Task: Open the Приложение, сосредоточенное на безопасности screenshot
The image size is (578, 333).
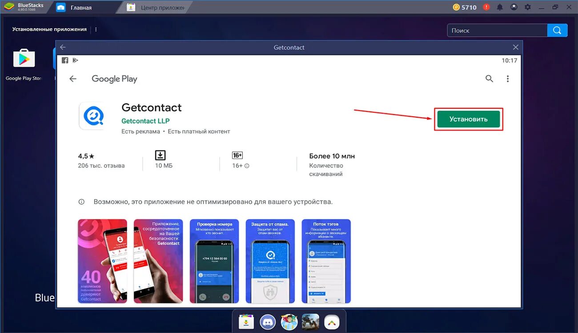Action: pos(158,261)
